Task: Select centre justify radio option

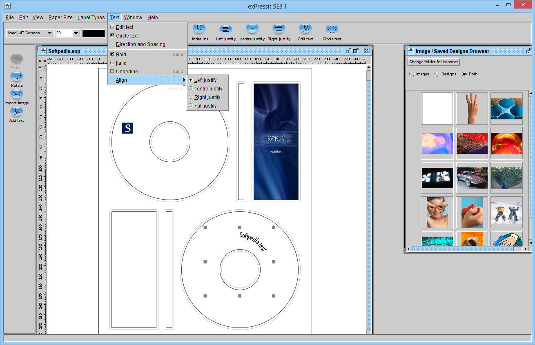Action: [x=191, y=88]
